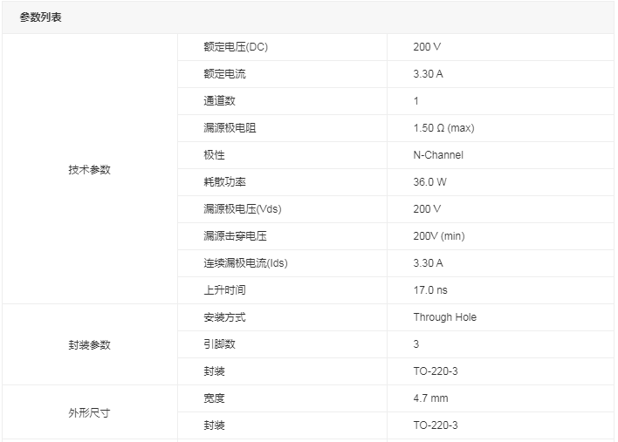Click the 引脚数 label
The height and width of the screenshot is (442, 618).
220,344
